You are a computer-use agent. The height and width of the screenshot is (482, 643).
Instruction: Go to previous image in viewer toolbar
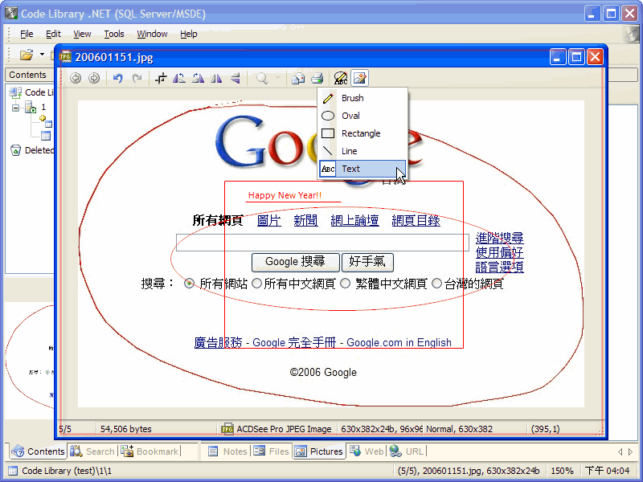click(76, 78)
